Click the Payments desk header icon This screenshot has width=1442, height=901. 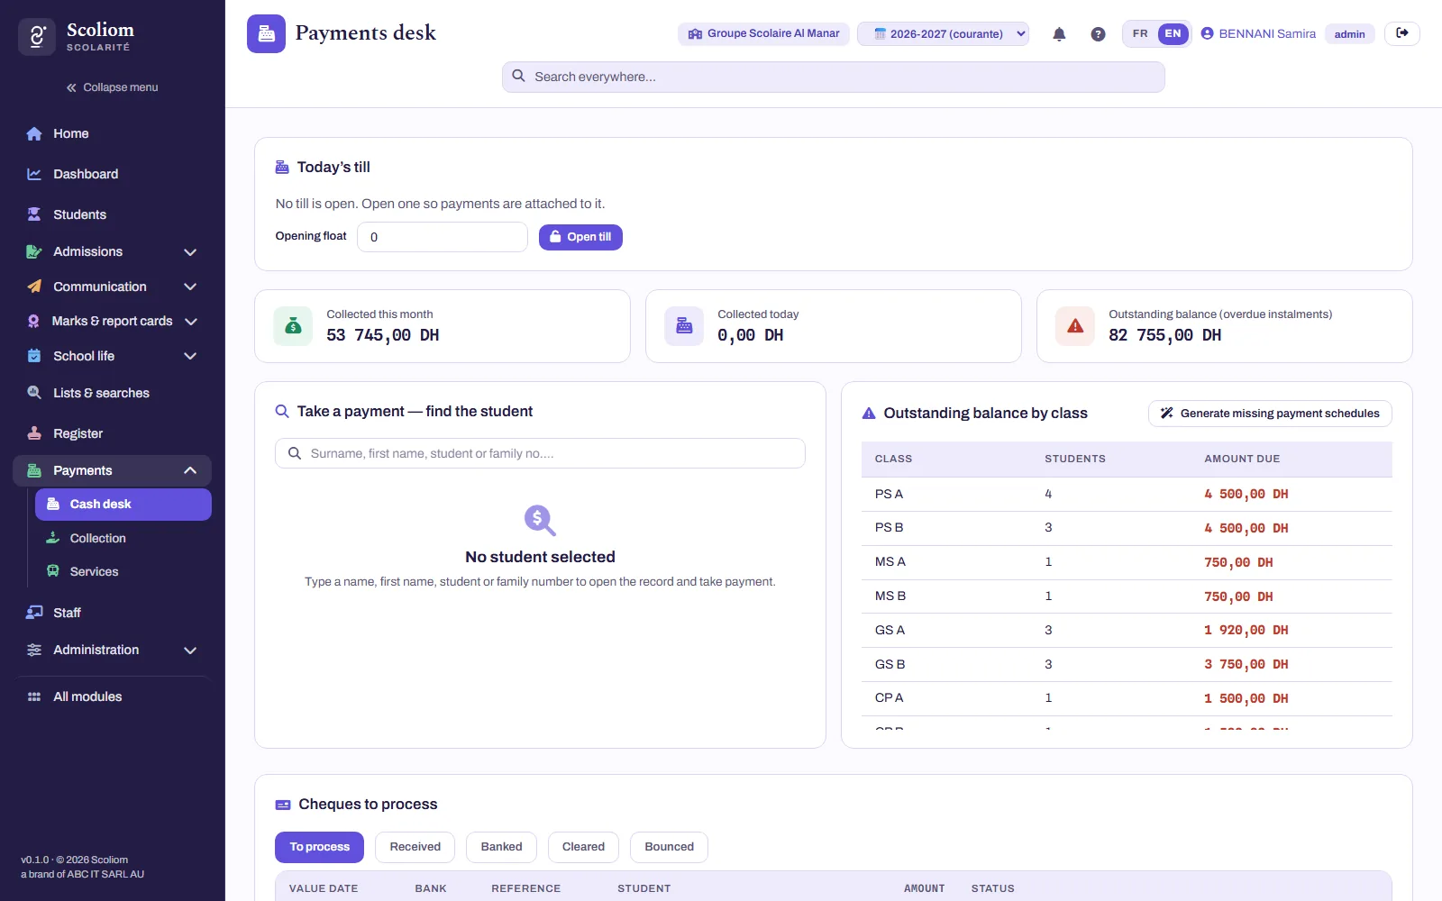266,33
